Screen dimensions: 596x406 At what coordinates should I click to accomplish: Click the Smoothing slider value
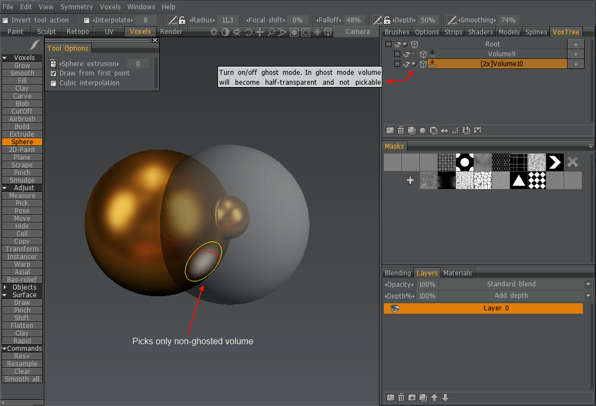(x=508, y=20)
